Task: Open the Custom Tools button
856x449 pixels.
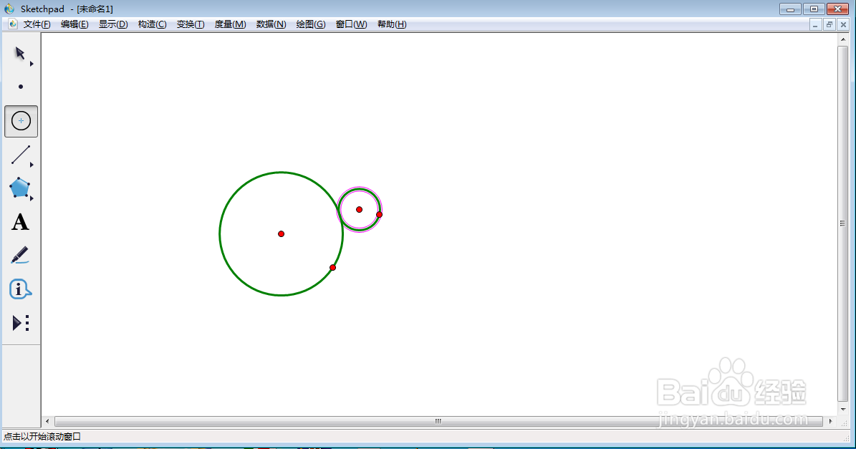Action: [x=21, y=323]
